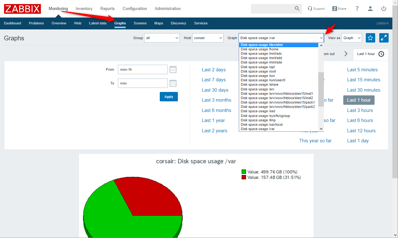Select Last 1 year range
This screenshot has height=238, width=398.
(x=213, y=120)
